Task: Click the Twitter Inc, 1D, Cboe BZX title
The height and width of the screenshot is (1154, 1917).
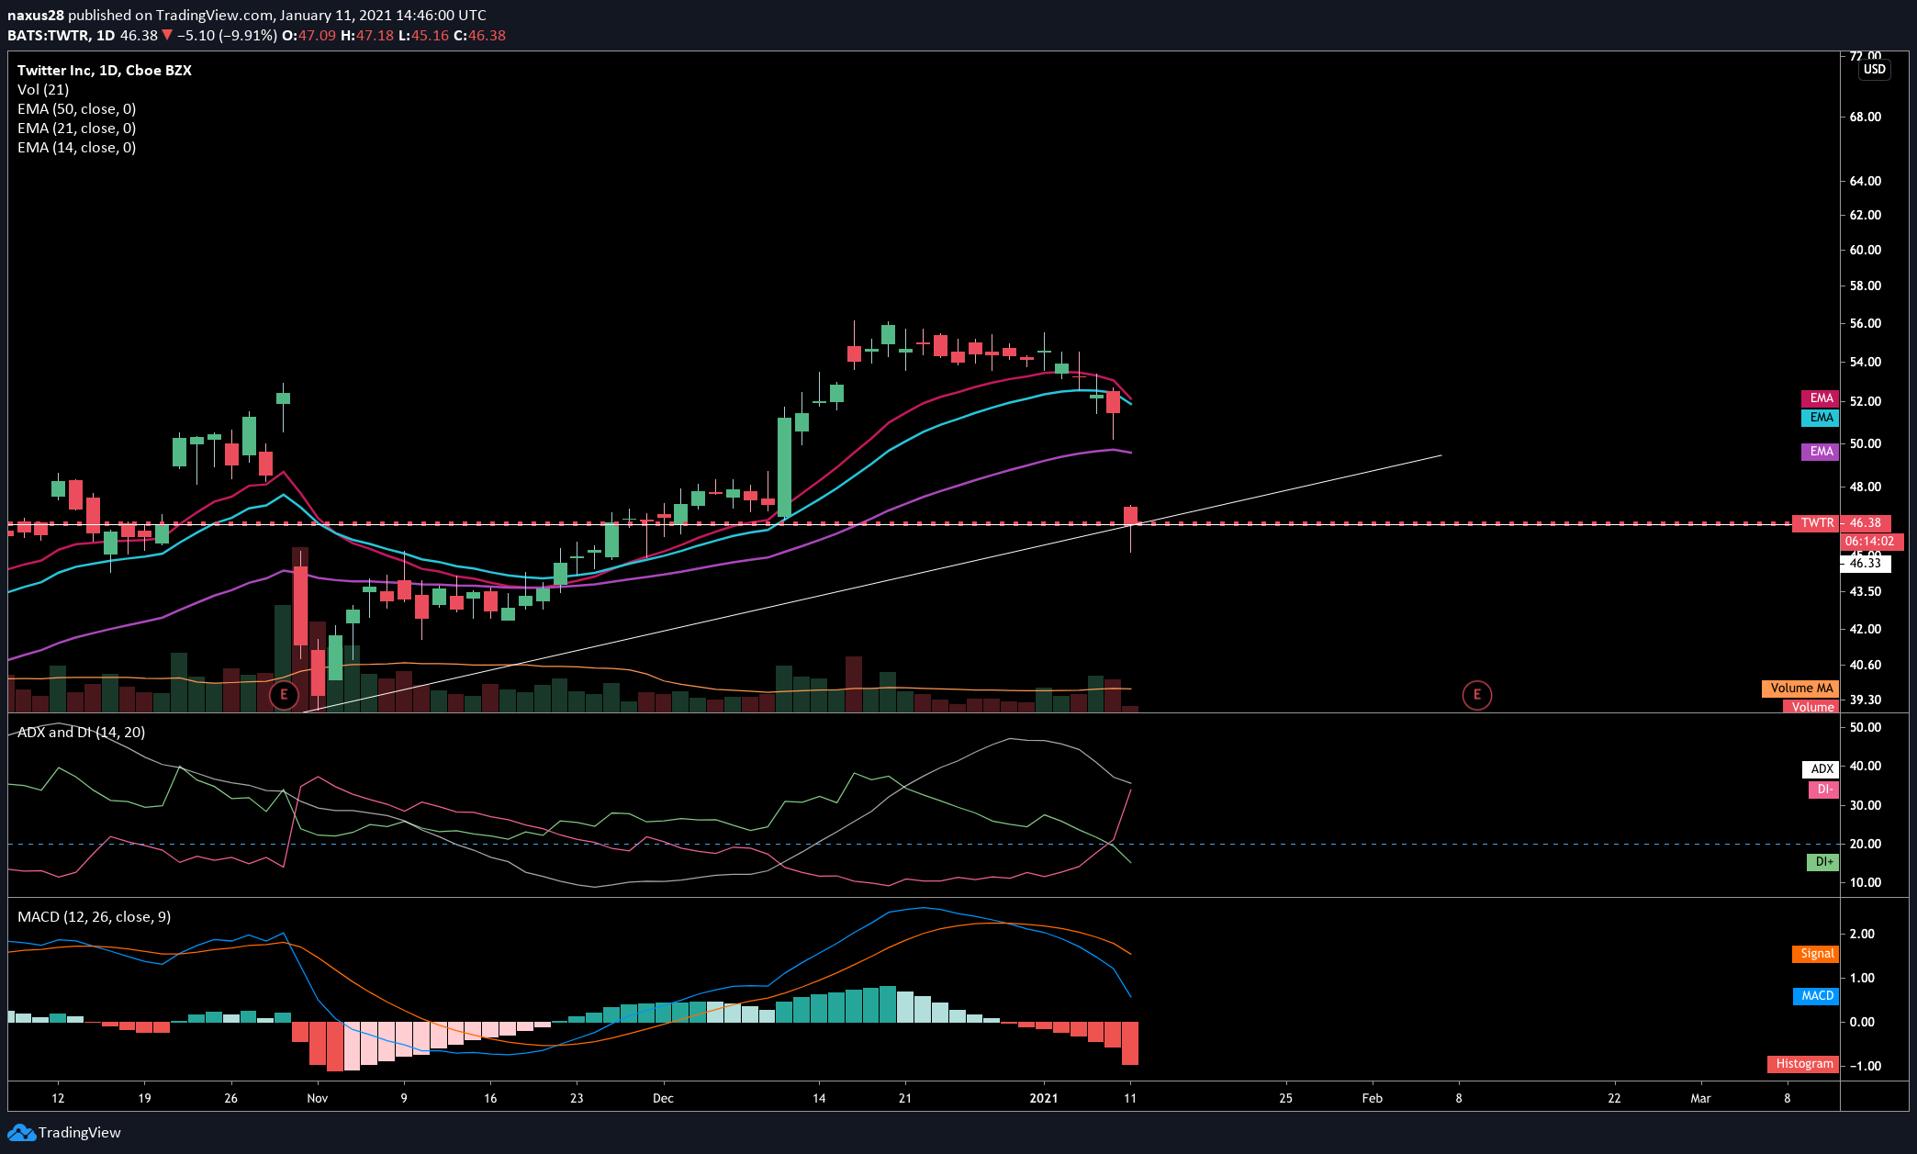Action: [x=105, y=71]
